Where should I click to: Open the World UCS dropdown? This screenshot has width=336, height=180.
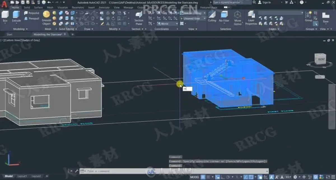tap(167, 24)
